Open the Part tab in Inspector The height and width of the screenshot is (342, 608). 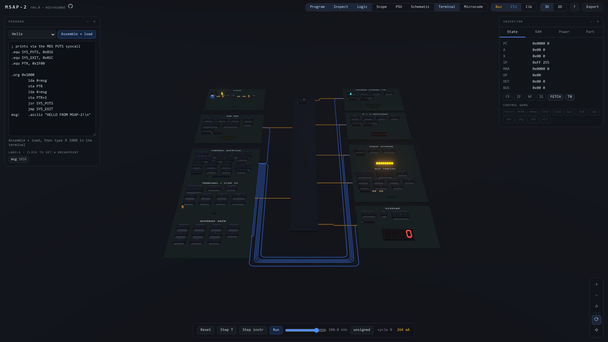point(590,32)
